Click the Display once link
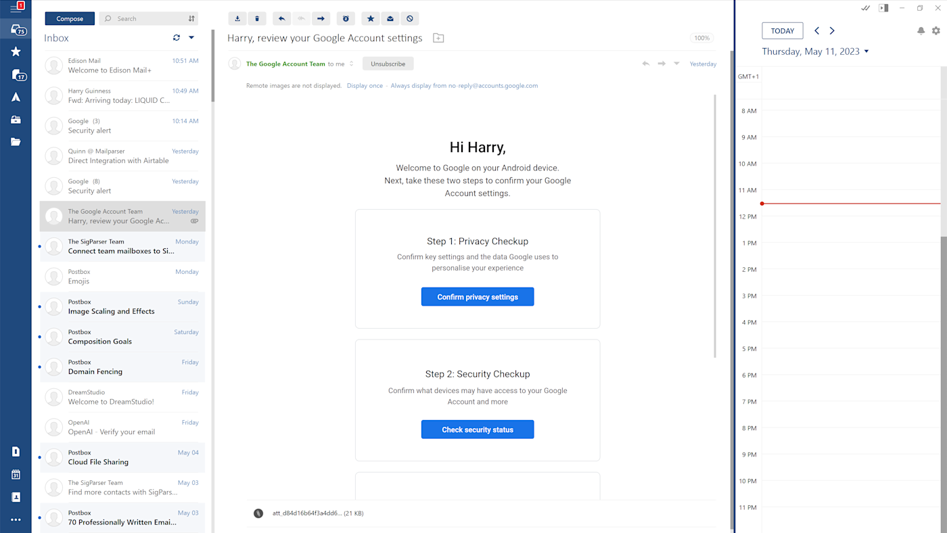This screenshot has height=533, width=947. pyautogui.click(x=365, y=86)
